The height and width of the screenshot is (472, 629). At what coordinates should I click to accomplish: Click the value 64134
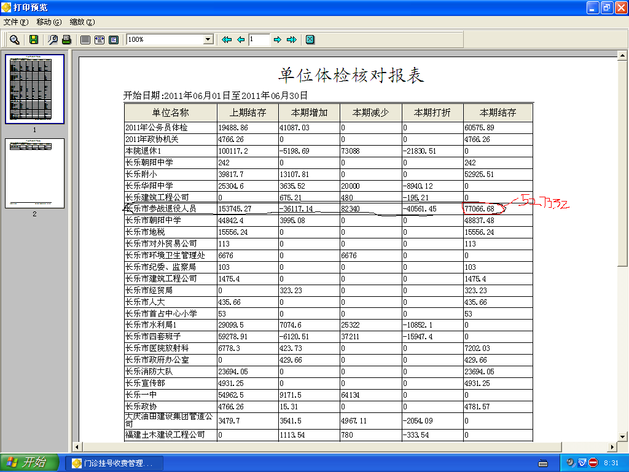[350, 395]
